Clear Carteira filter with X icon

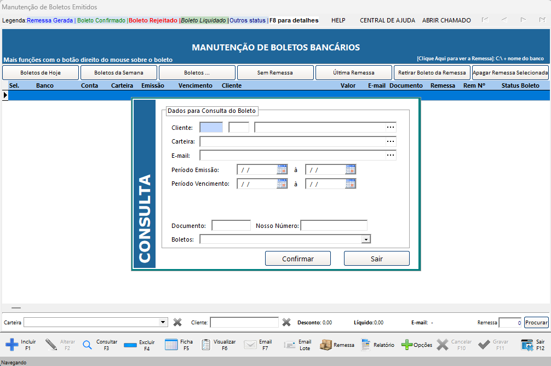click(177, 322)
